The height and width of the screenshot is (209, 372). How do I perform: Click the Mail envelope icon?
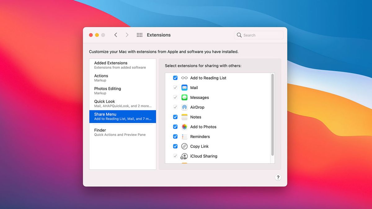coord(184,88)
